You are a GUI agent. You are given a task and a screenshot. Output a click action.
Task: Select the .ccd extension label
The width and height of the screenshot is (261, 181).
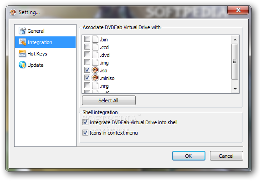[104, 47]
